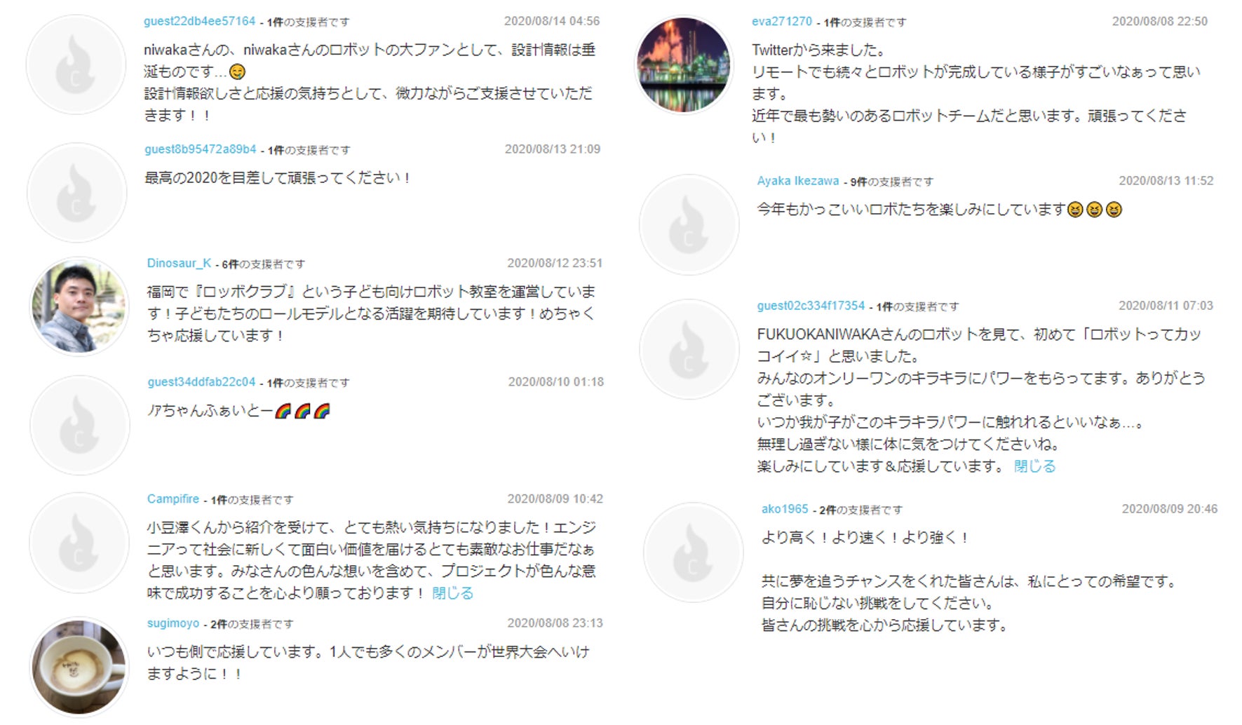Screen dimensions: 1242x725
Task: Click the flame avatar beside guest34ddfab22c04
Action: 79,425
